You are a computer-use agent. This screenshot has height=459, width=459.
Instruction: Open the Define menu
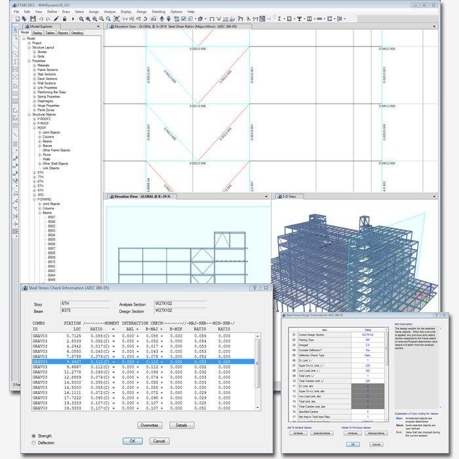(52, 11)
